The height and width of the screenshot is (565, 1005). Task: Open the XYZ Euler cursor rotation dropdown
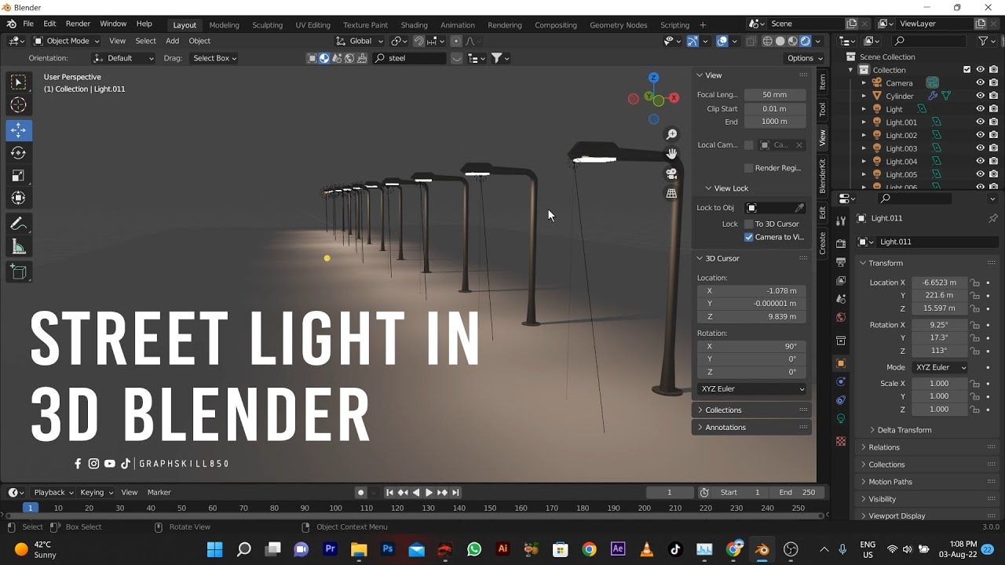(752, 389)
